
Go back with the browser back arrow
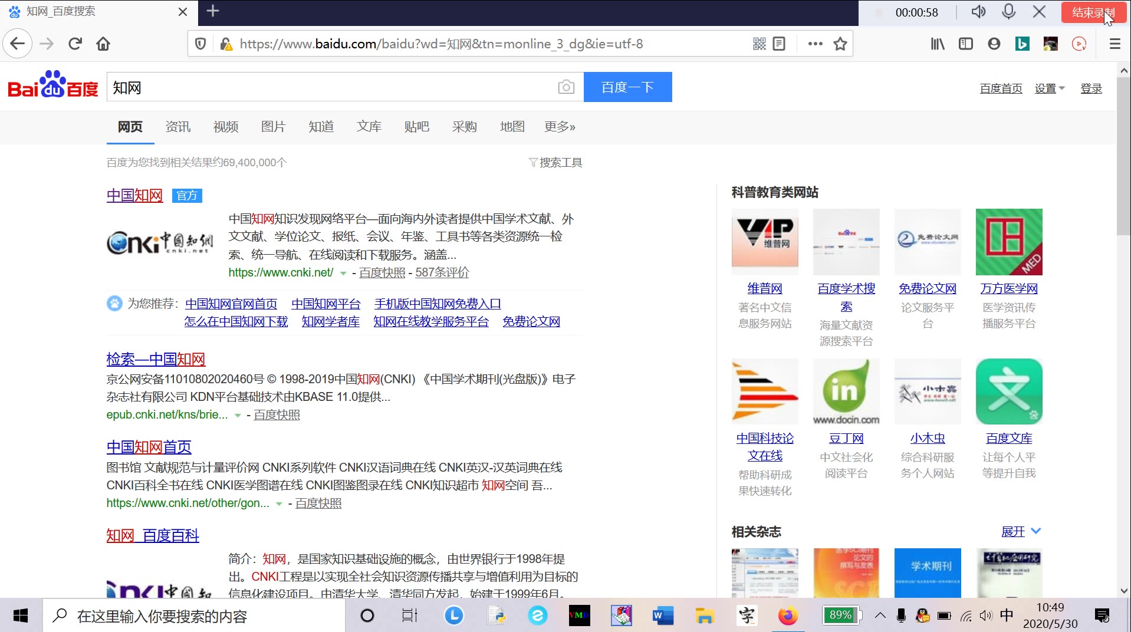(18, 44)
